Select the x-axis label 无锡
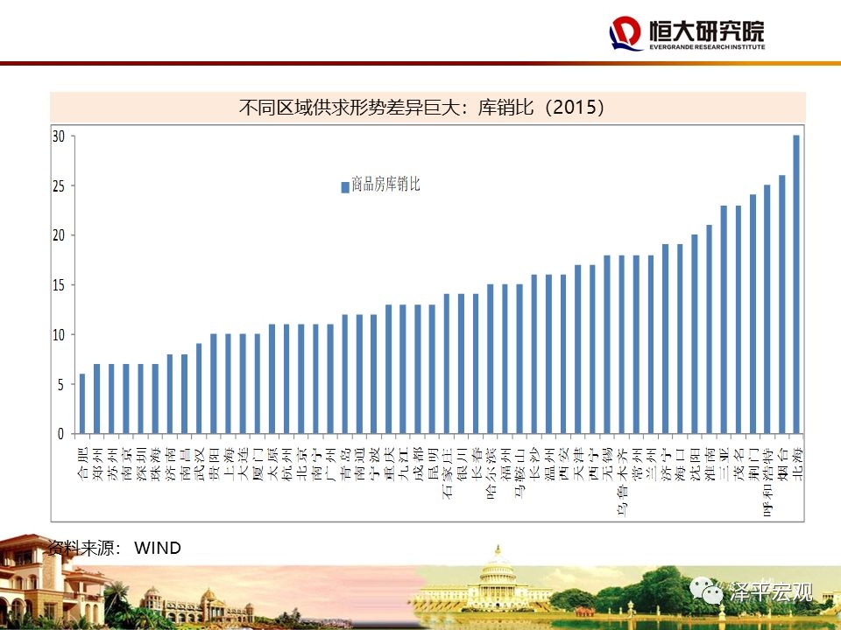 click(x=607, y=465)
